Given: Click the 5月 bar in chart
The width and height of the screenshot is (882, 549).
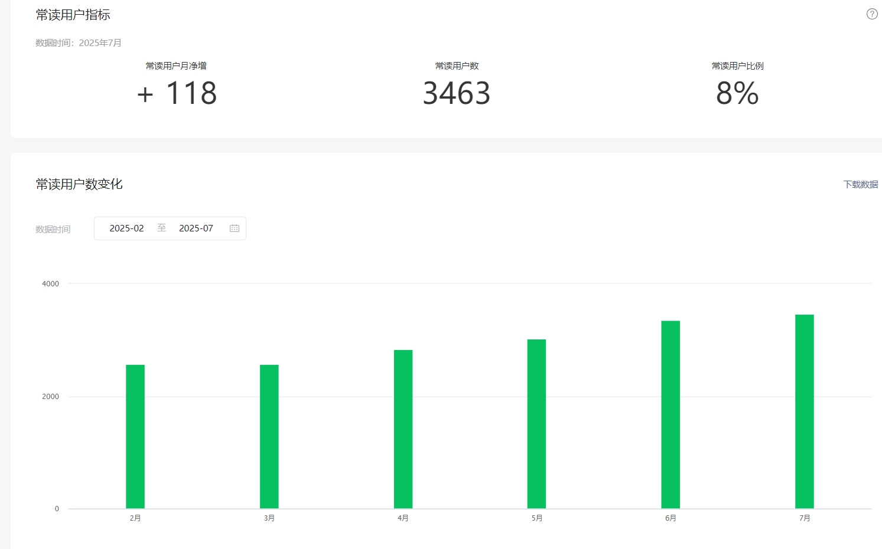Looking at the screenshot, I should click(537, 424).
